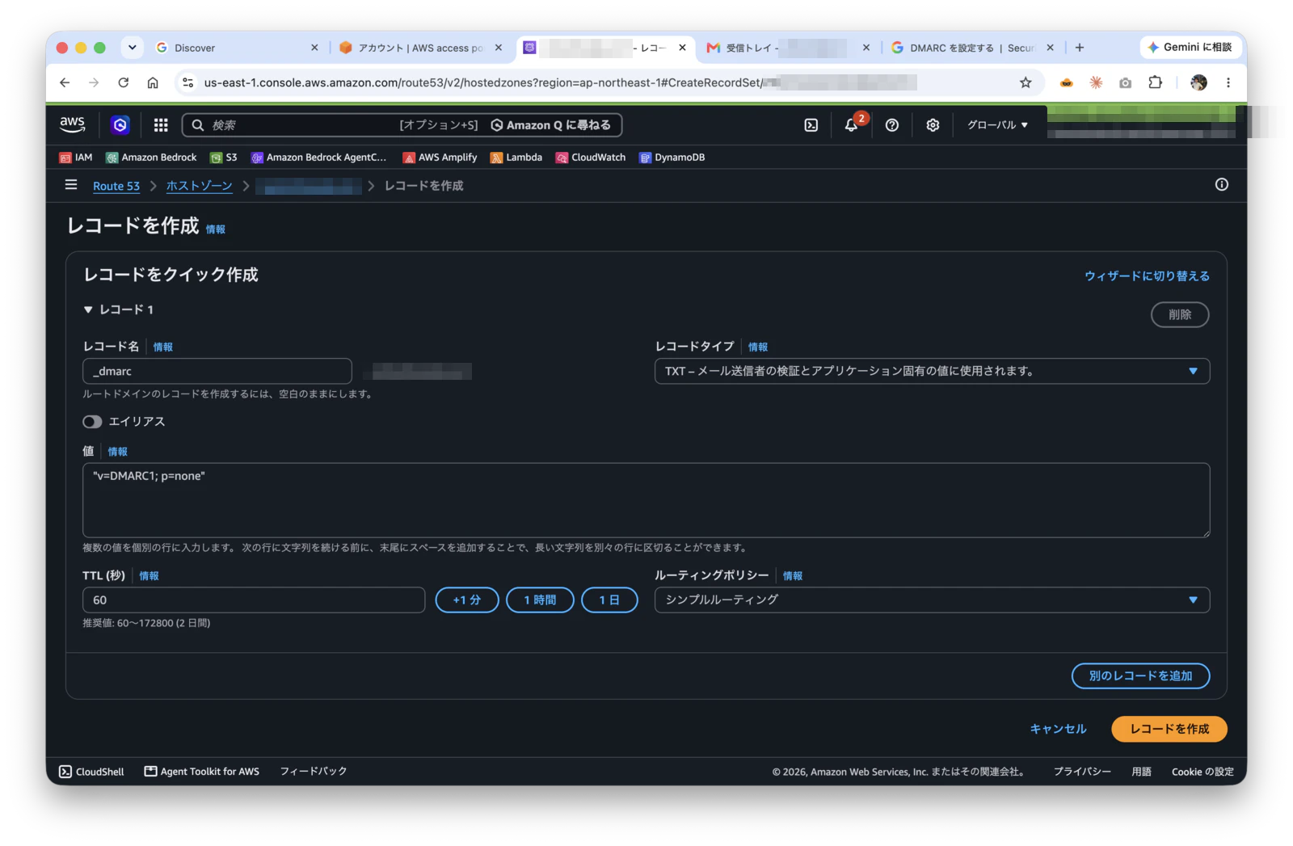Click the 値 text area

646,500
